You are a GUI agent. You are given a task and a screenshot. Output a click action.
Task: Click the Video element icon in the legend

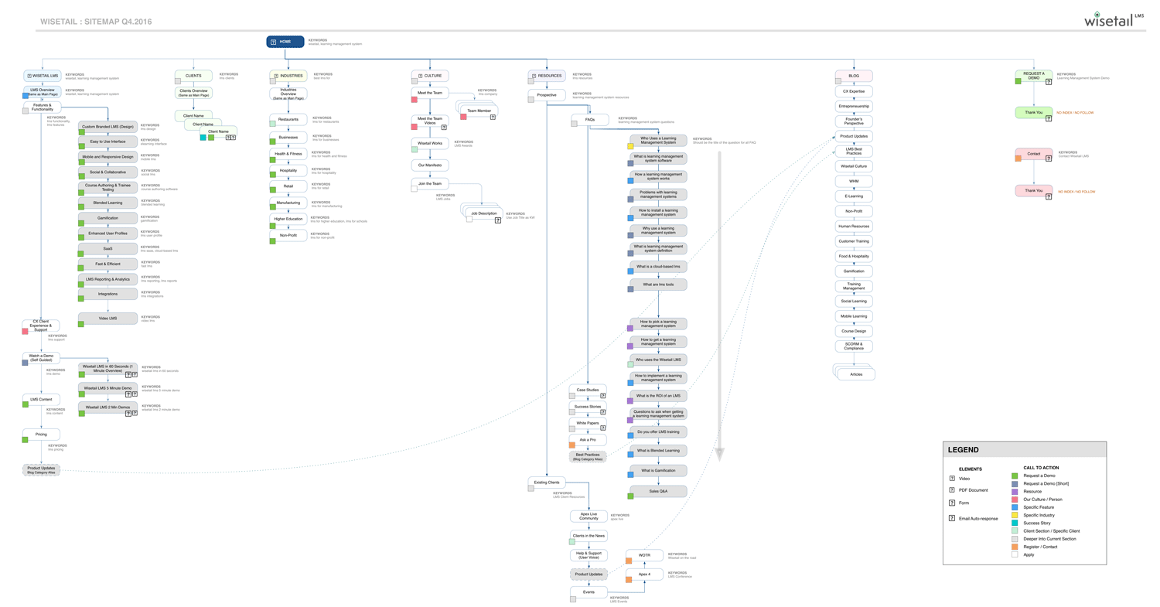click(951, 479)
